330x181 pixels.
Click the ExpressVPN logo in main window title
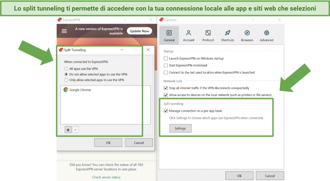click(60, 20)
